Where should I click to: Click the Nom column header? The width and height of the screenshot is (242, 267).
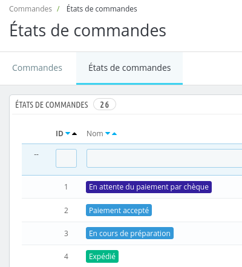[x=95, y=134]
